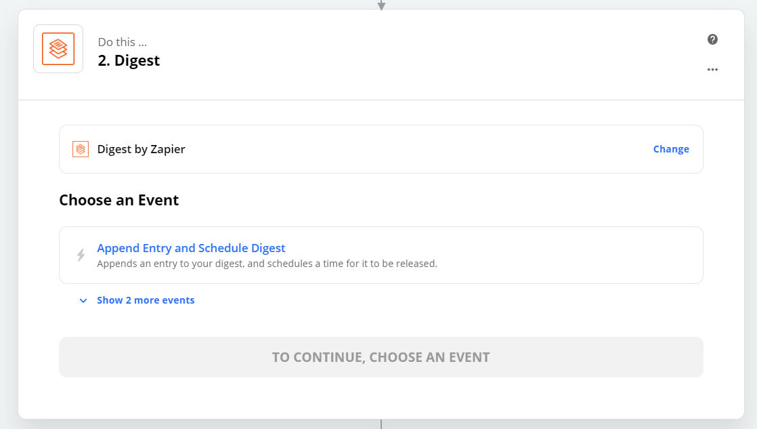Click the "Do this ..." step label
The height and width of the screenshot is (429, 757).
click(122, 42)
